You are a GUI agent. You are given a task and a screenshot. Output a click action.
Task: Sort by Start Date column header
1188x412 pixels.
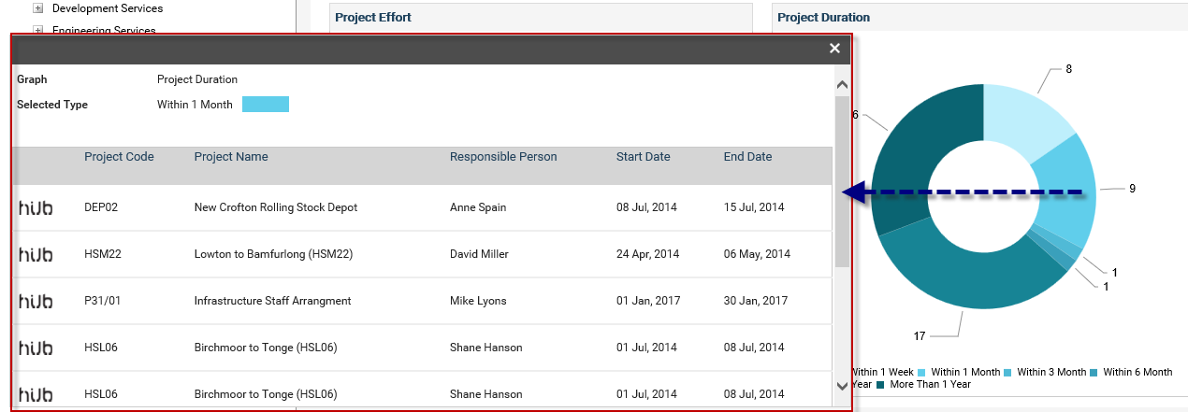(644, 157)
